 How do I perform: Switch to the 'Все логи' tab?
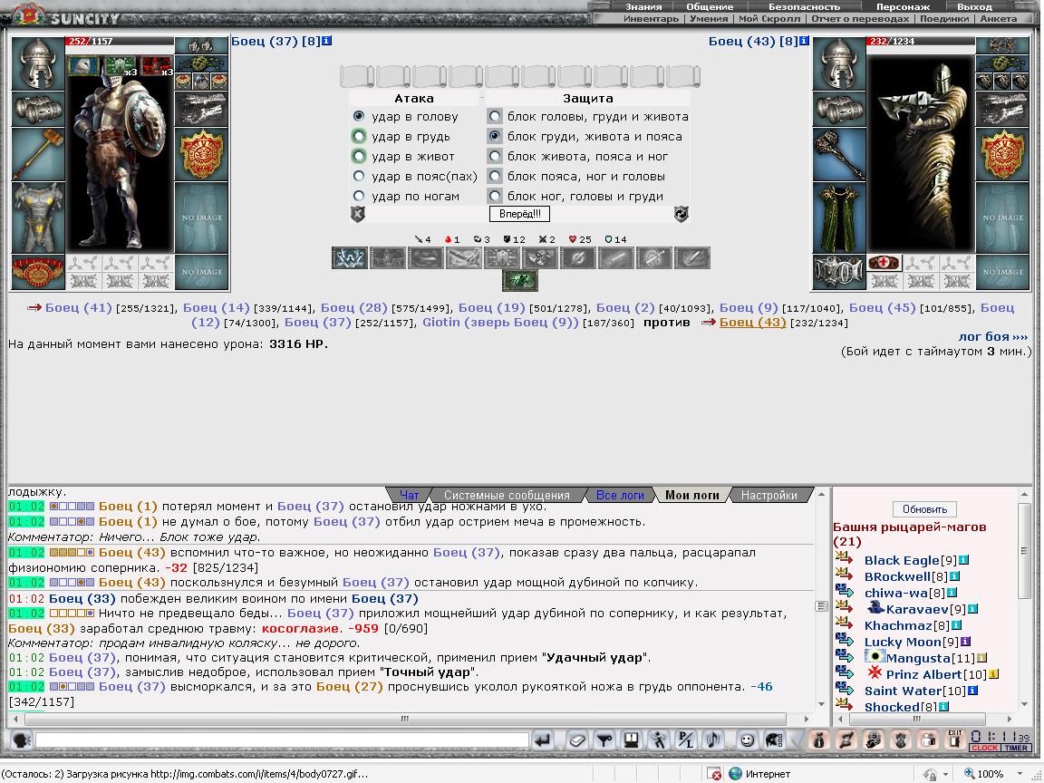[620, 496]
